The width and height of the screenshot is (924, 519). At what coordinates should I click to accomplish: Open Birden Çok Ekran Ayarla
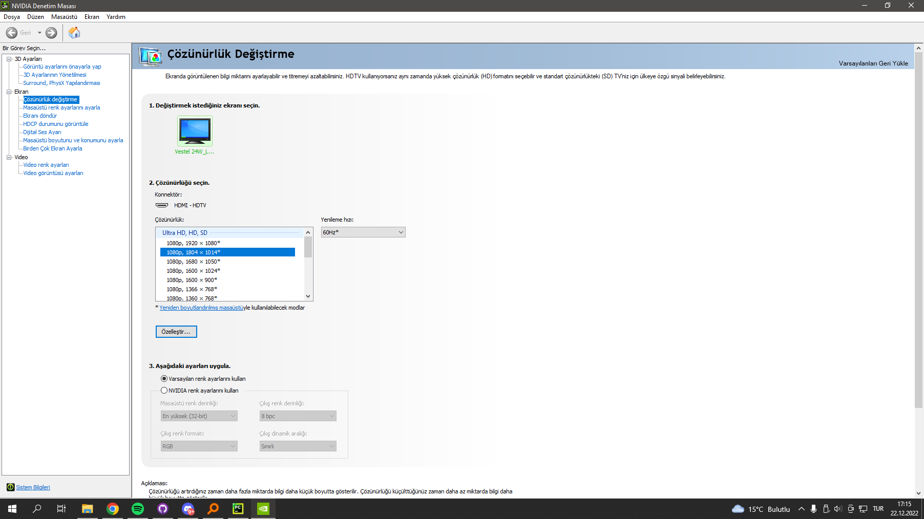tap(53, 148)
